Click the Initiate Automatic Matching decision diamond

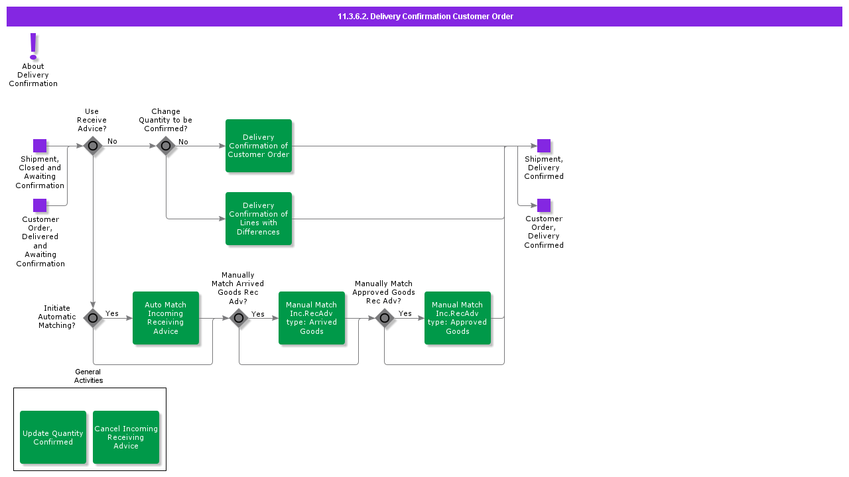coord(93,318)
